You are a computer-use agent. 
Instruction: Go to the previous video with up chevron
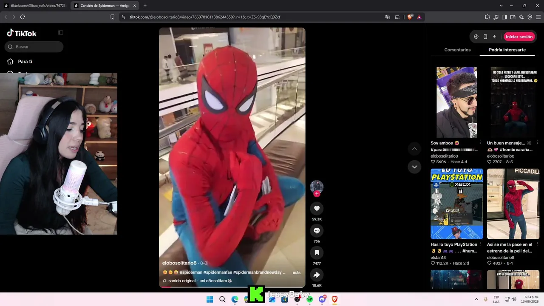(414, 149)
